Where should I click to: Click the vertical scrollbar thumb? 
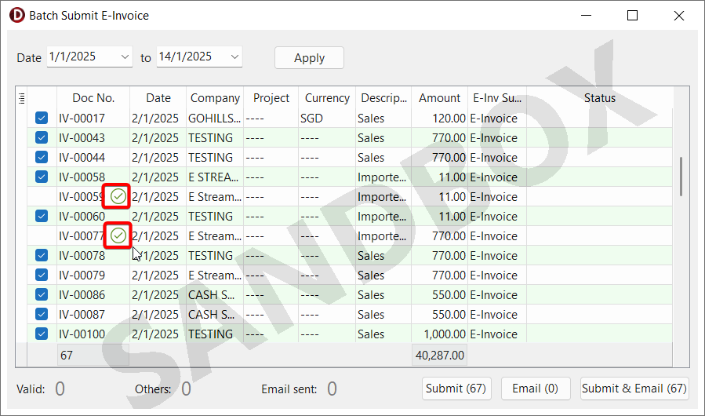681,177
